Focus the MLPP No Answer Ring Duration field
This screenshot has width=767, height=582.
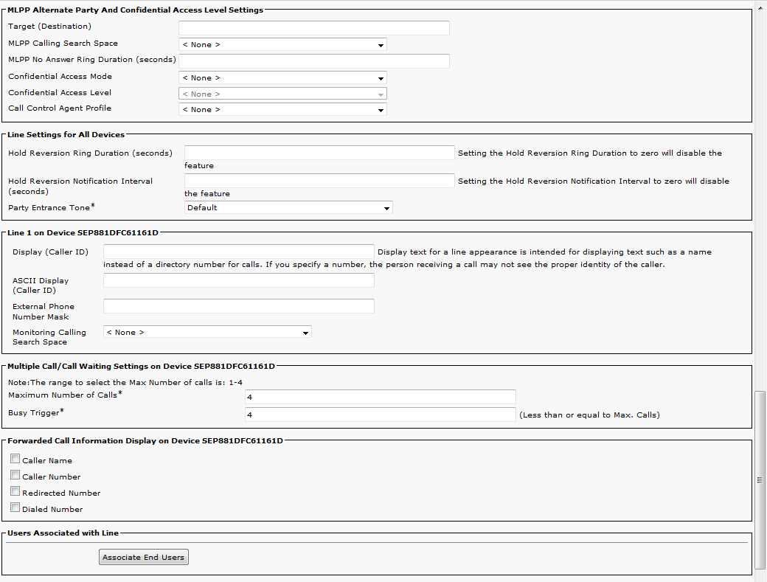[314, 61]
